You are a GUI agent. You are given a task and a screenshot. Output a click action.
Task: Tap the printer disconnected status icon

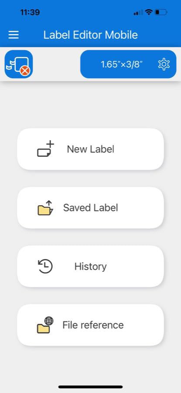coord(18,64)
